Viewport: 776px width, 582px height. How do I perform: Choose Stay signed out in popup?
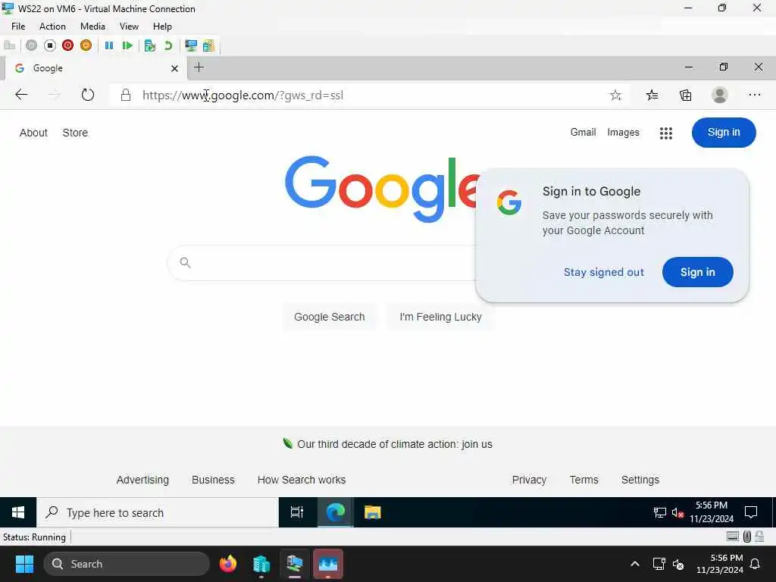point(604,272)
